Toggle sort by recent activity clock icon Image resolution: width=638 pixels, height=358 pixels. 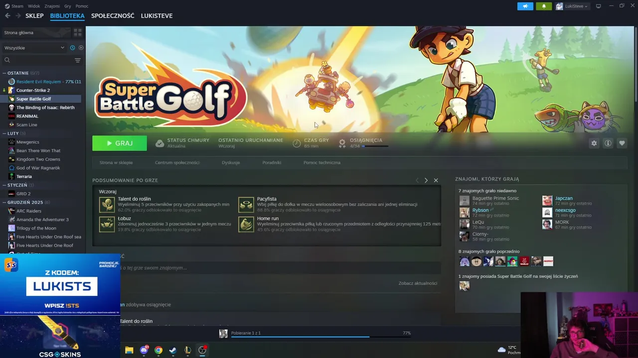72,48
